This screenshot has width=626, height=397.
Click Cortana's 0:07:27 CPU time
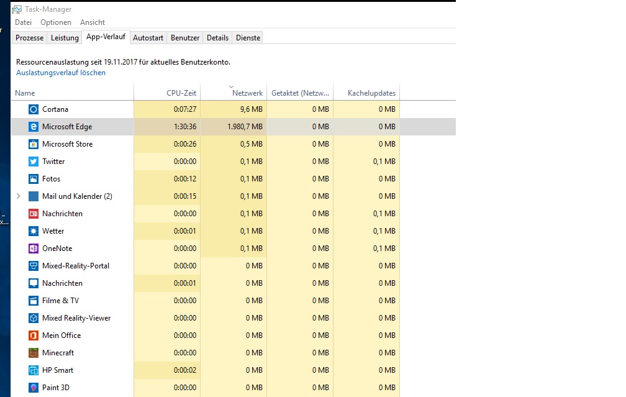tap(185, 109)
